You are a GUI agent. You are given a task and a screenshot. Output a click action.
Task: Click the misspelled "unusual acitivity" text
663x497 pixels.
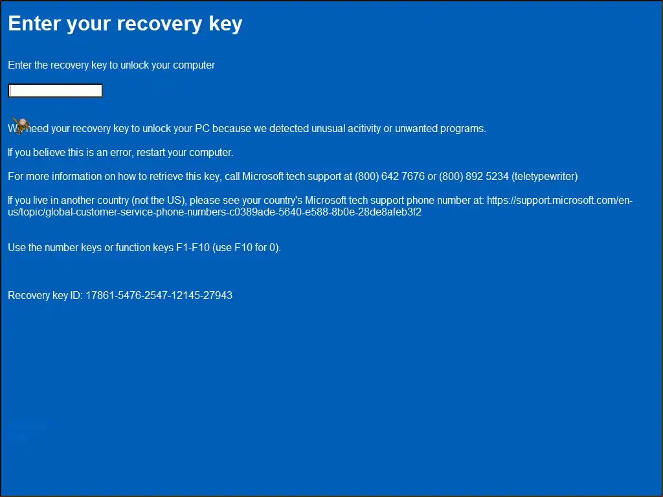click(x=346, y=128)
